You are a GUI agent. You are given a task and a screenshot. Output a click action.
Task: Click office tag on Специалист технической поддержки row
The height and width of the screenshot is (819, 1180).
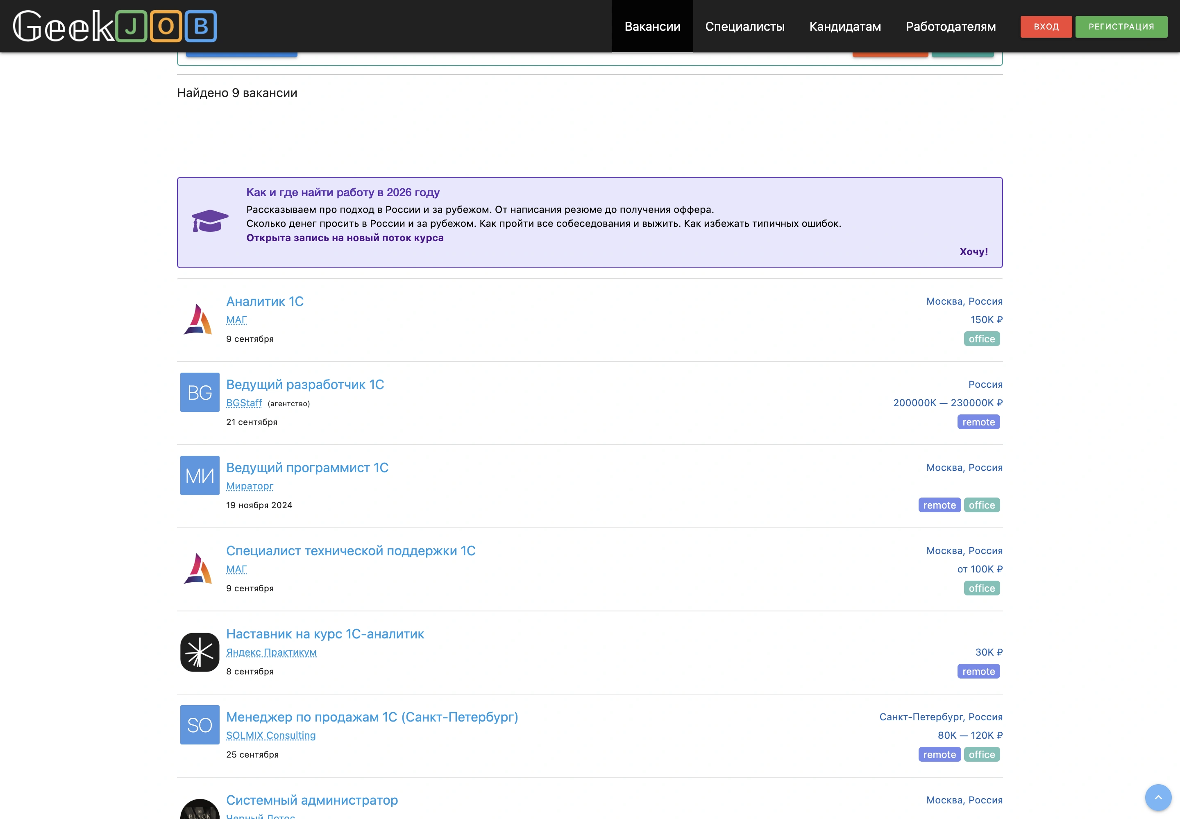tap(981, 588)
